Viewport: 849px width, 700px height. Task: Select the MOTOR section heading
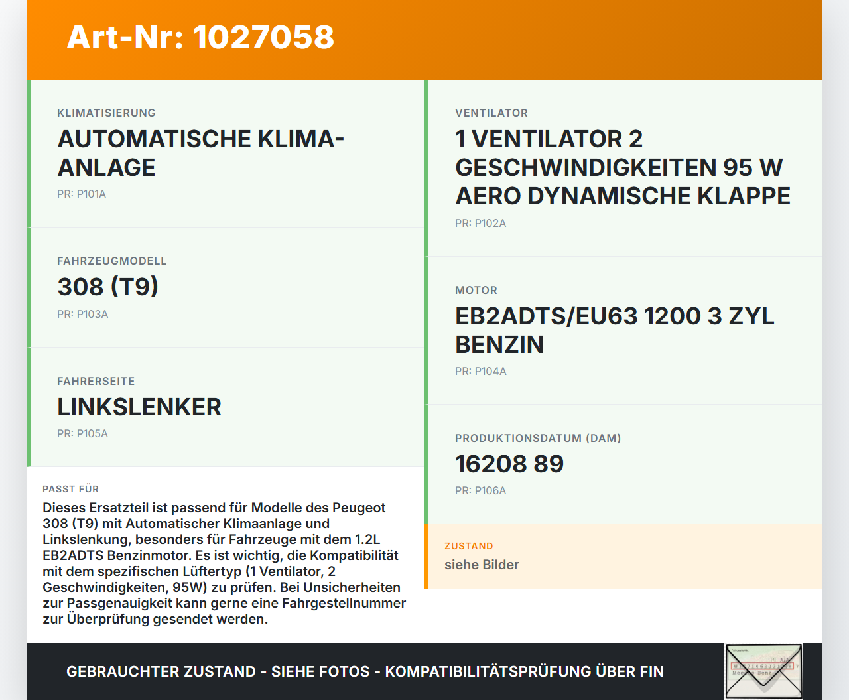coord(476,290)
